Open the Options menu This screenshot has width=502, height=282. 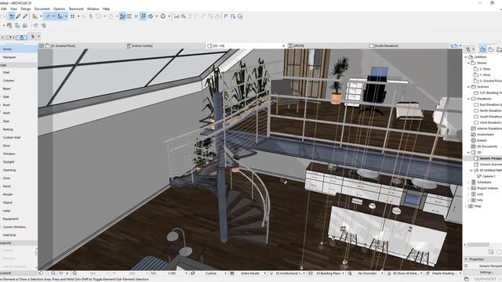point(59,9)
